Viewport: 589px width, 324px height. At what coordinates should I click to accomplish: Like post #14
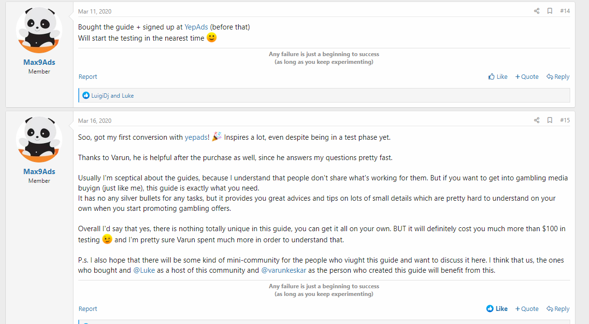click(x=498, y=77)
